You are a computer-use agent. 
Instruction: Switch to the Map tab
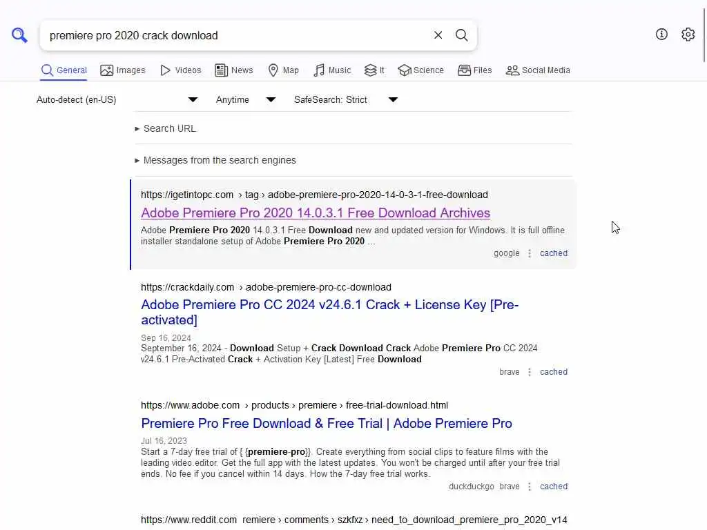283,70
